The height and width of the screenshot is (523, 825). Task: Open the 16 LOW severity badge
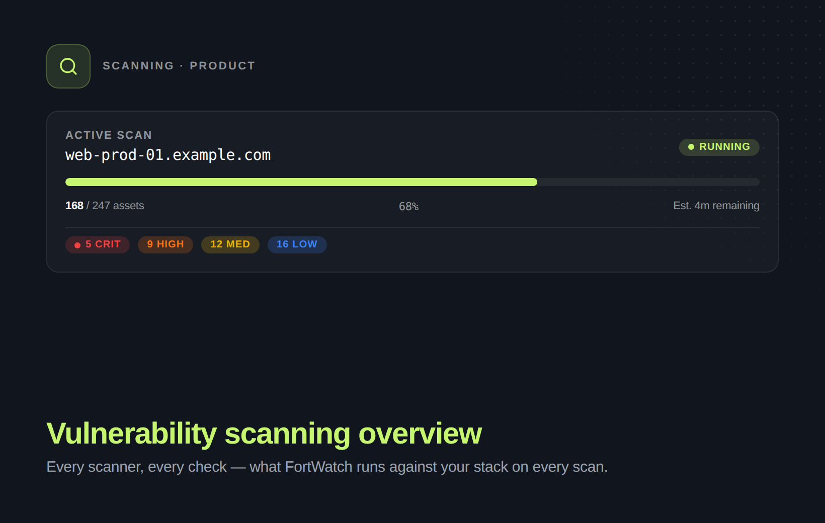pyautogui.click(x=297, y=244)
